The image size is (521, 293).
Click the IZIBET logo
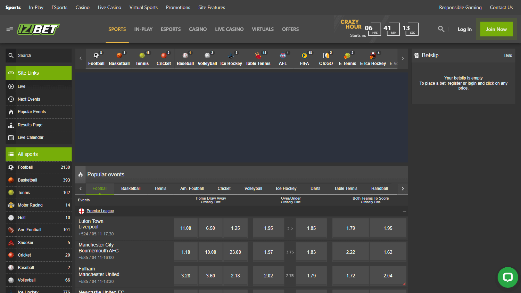38,29
